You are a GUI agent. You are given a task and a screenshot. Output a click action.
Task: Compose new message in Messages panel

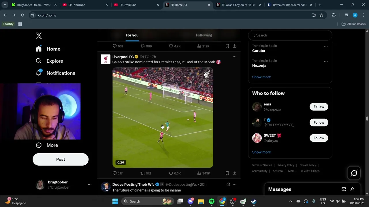tap(344, 189)
